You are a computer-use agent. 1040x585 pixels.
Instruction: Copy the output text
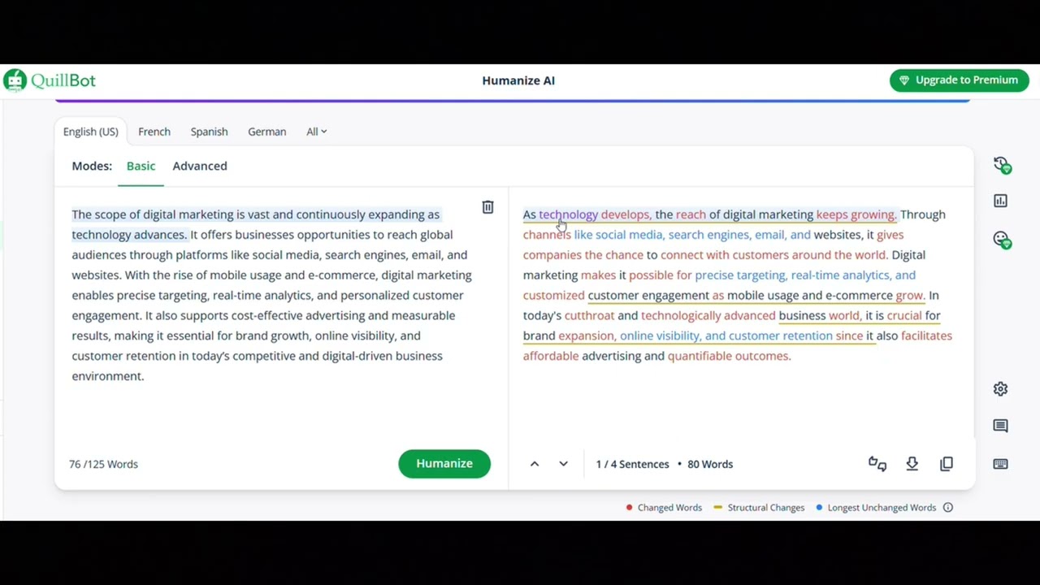pyautogui.click(x=947, y=464)
